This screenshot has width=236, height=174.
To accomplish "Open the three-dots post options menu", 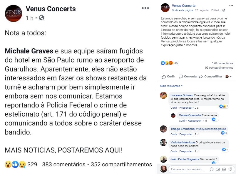I will click(x=145, y=8).
